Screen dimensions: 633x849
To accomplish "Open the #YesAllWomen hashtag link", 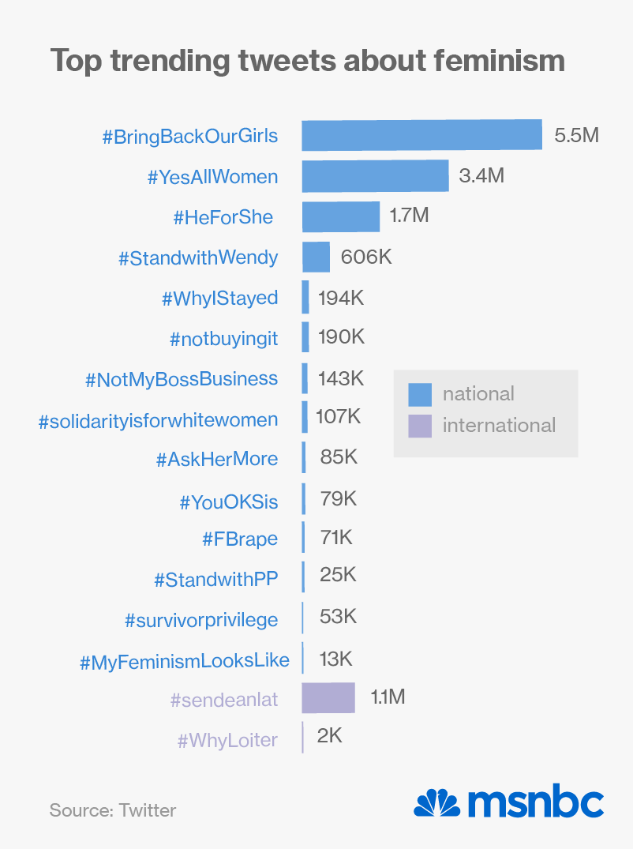I will (212, 177).
